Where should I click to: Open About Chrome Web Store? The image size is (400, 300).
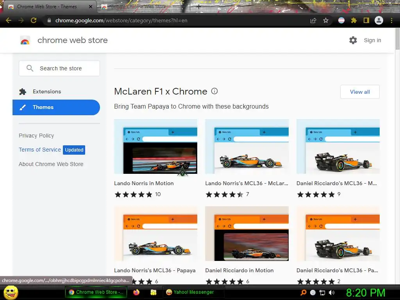coord(51,164)
